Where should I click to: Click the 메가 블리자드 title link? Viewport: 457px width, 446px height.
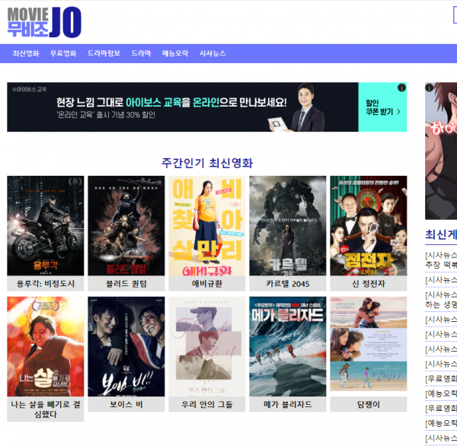(x=288, y=404)
